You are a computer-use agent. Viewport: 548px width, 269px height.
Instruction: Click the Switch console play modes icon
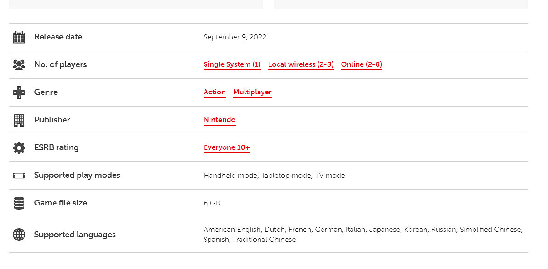tap(19, 176)
